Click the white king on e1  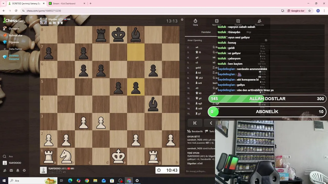click(118, 156)
